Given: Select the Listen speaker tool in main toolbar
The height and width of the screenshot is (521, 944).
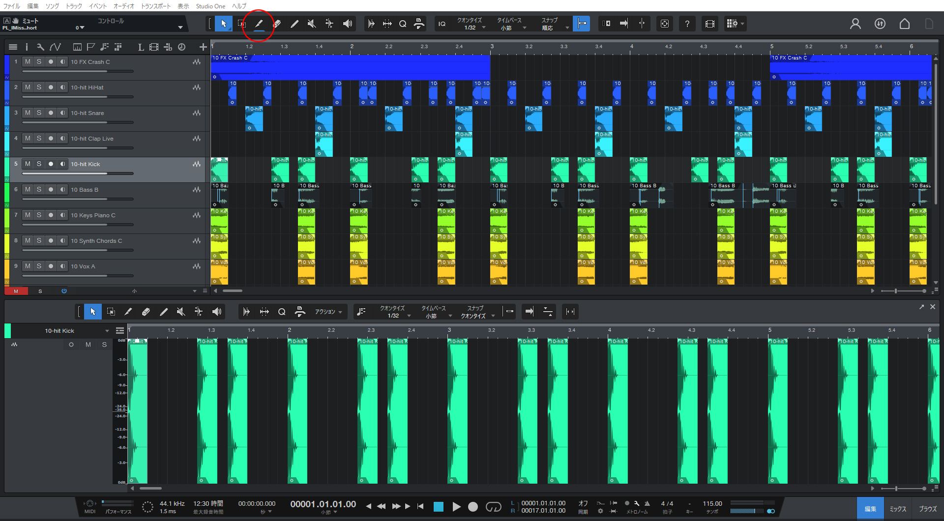Looking at the screenshot, I should [347, 24].
